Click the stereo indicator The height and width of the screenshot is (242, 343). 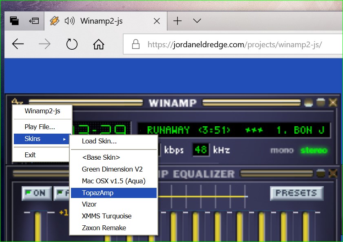pyautogui.click(x=314, y=150)
